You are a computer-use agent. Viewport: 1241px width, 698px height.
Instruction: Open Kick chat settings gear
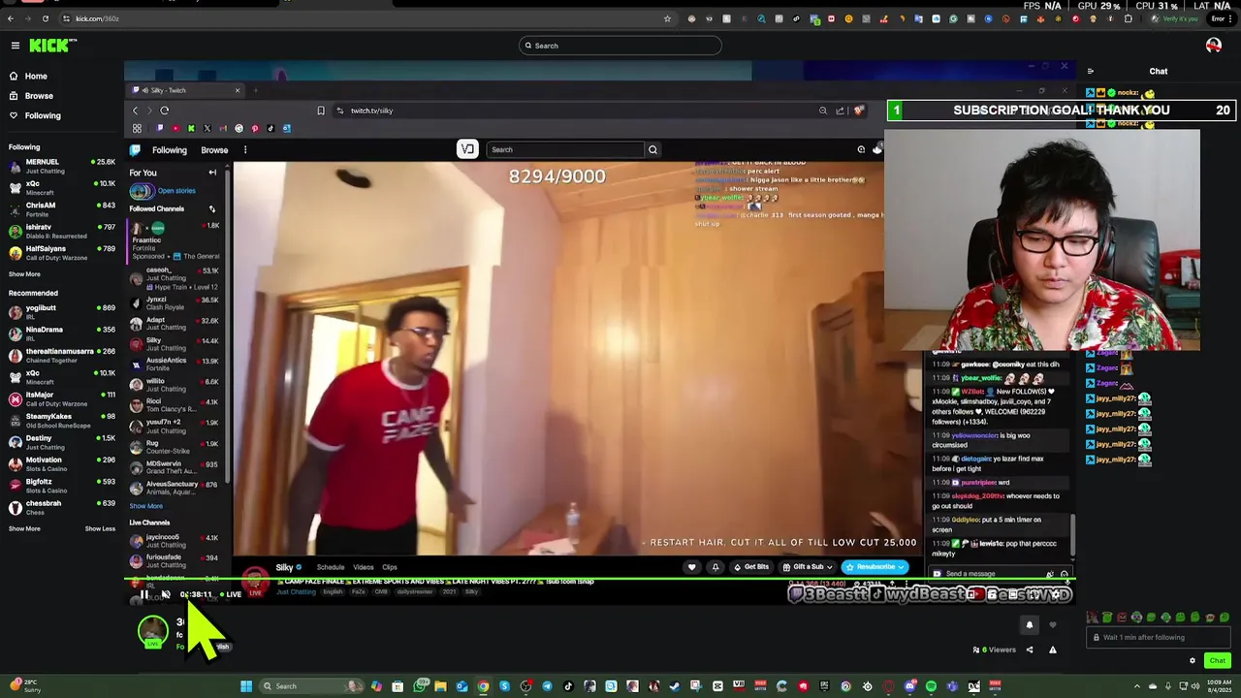click(x=1193, y=661)
